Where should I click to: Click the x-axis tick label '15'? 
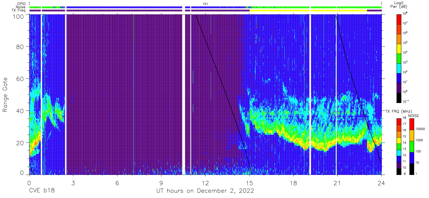point(249,183)
